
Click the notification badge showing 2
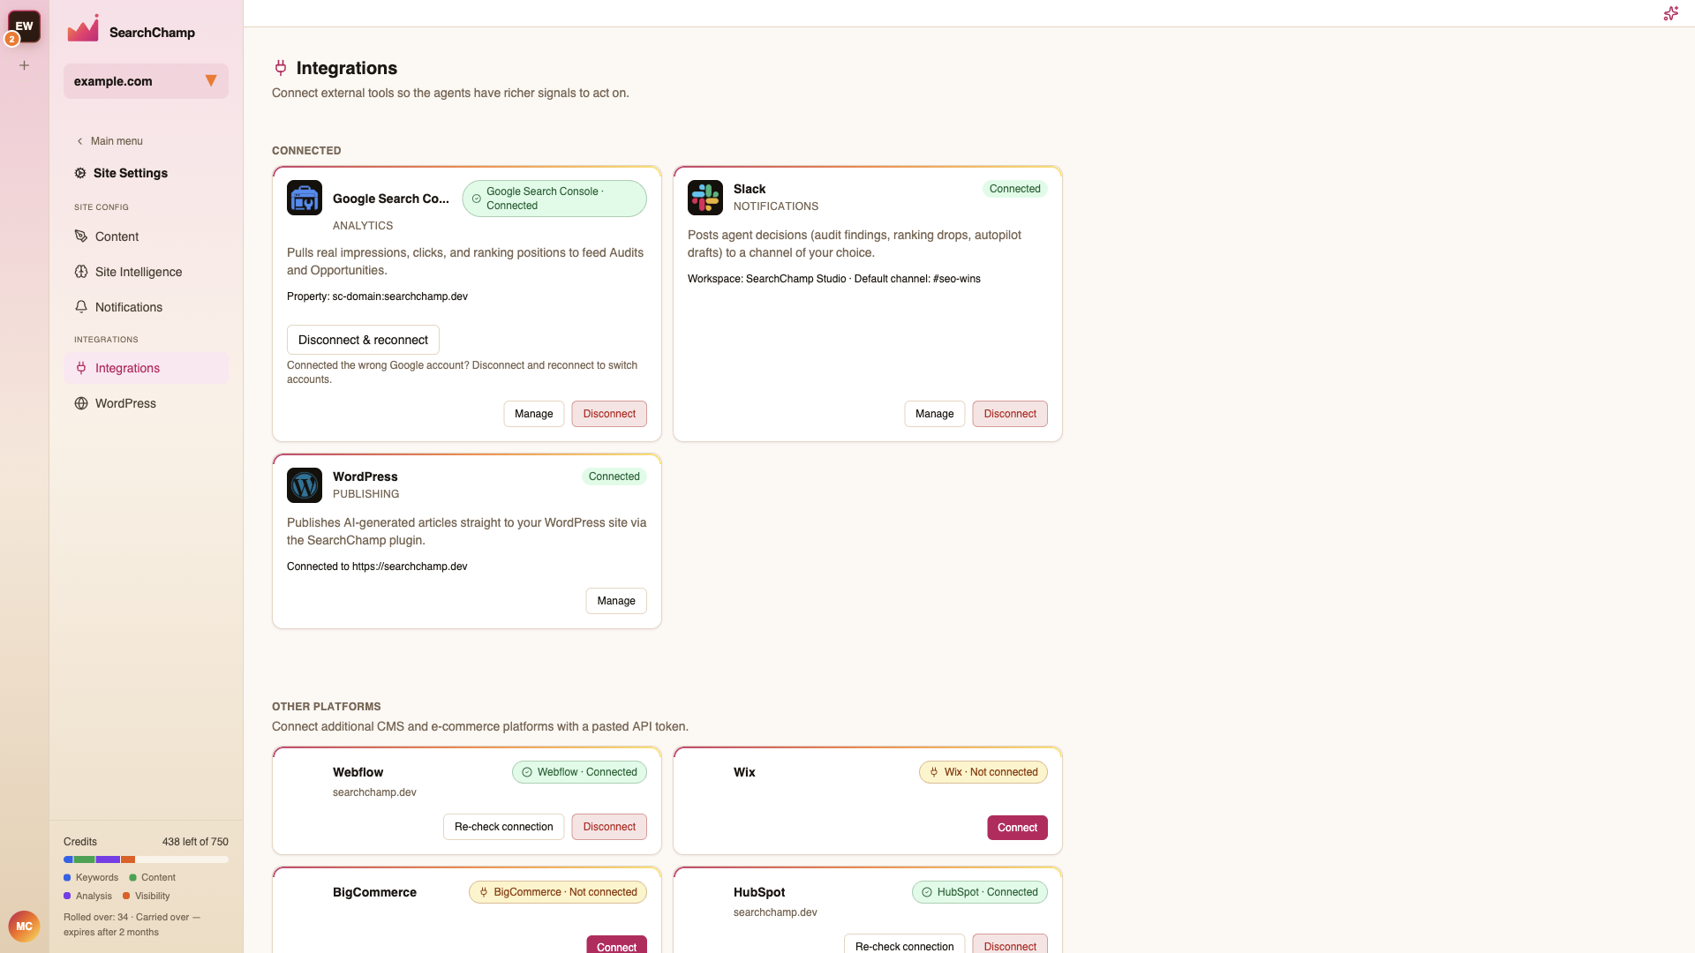(11, 39)
